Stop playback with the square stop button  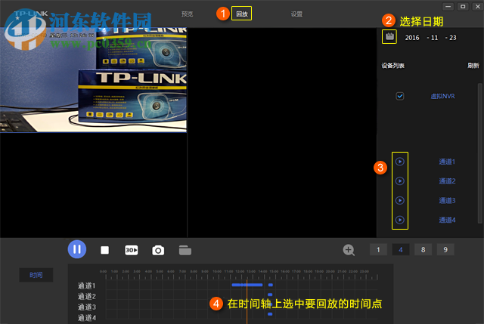point(104,250)
